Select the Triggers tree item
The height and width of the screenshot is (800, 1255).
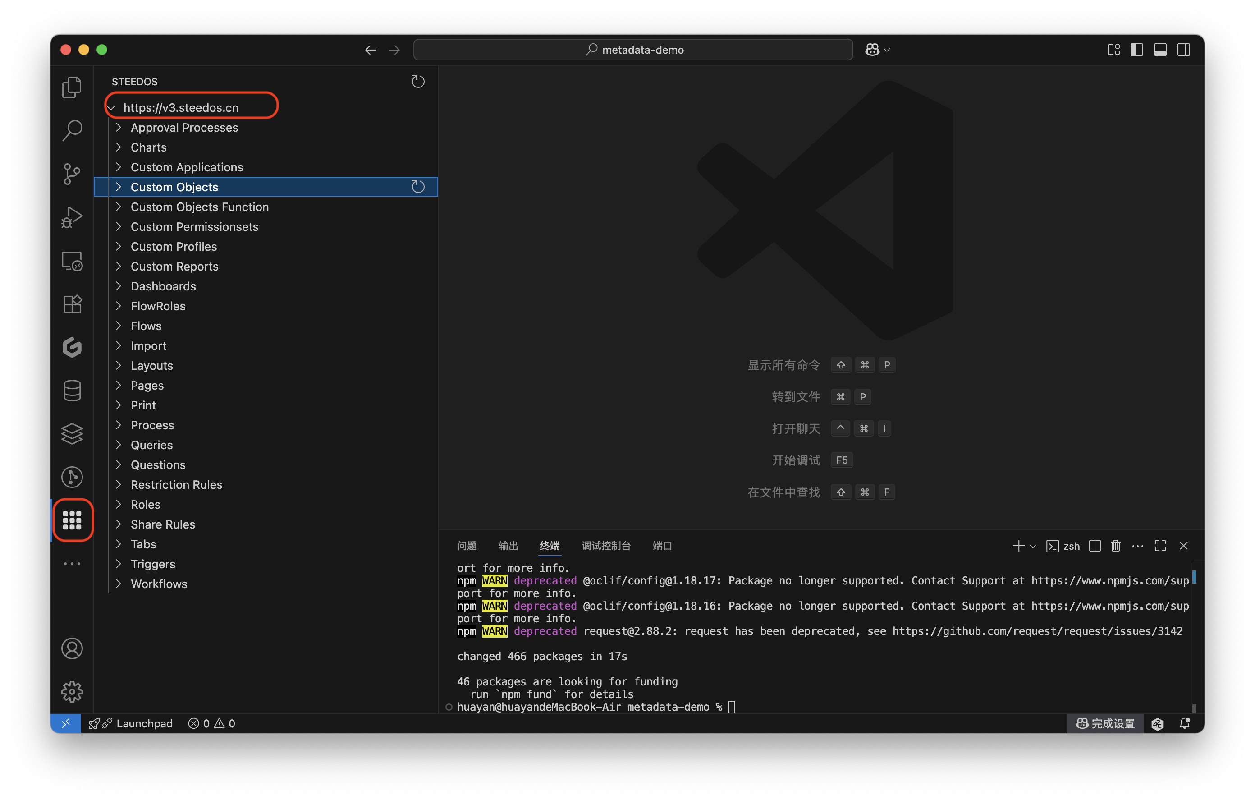point(266,564)
